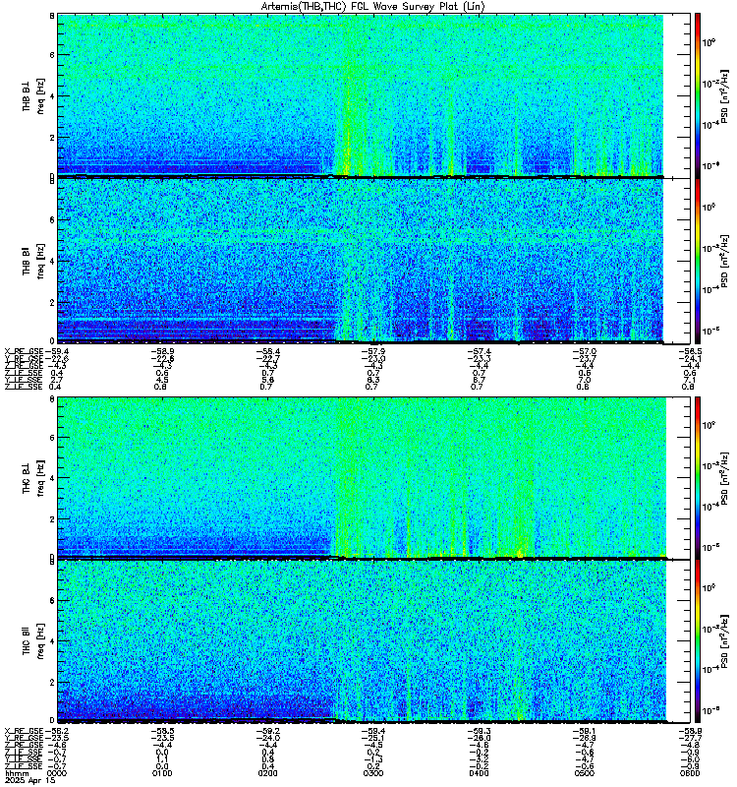Click the THB B∥ panel color bar

click(697, 261)
